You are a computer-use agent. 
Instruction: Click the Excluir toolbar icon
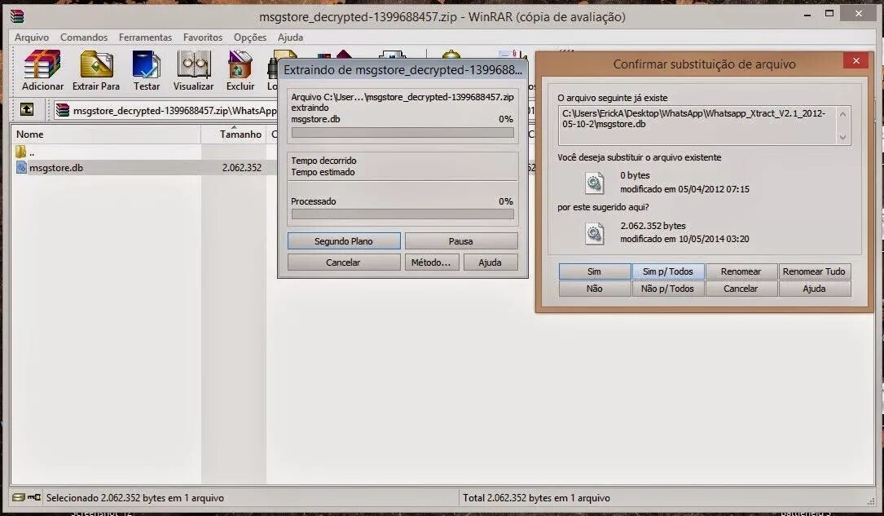[240, 64]
